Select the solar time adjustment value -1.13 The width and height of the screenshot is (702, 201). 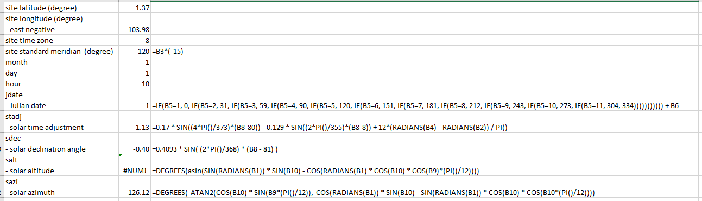coord(135,122)
